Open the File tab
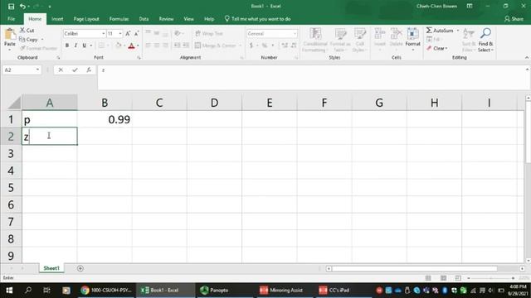 (11, 19)
